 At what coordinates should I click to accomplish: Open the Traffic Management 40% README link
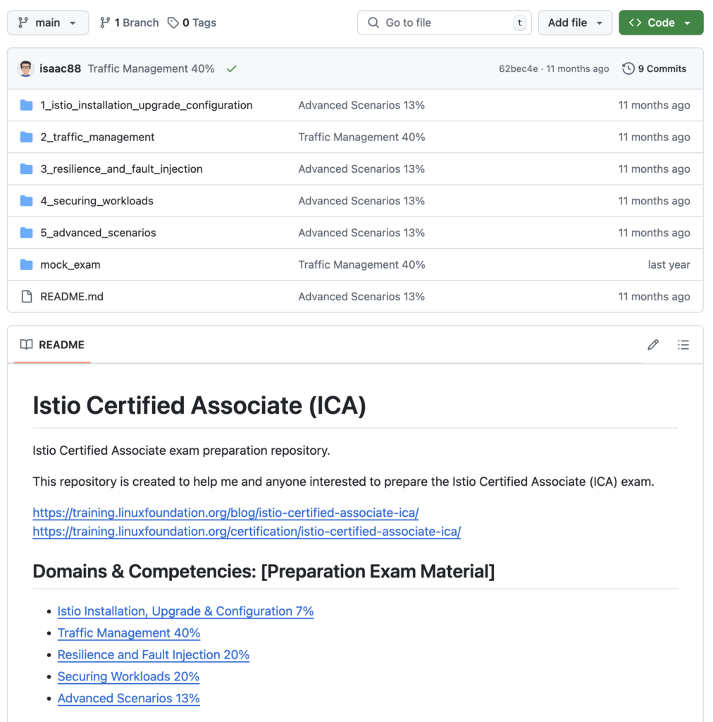129,633
